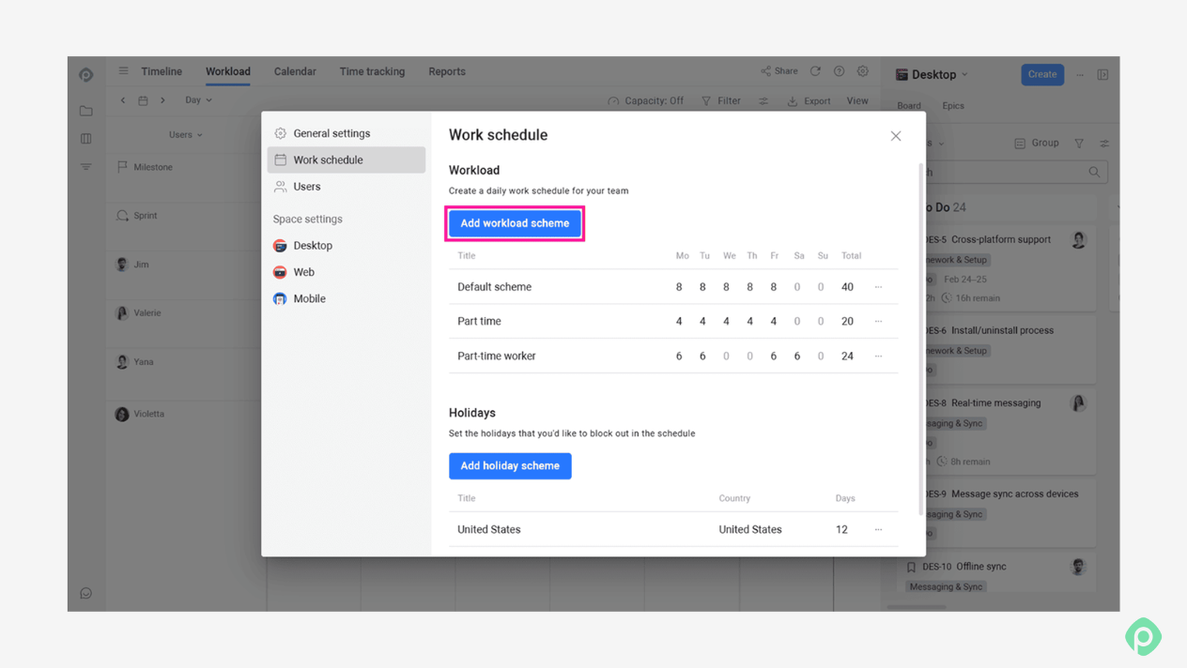Toggle the hamburger menu icon
Image resolution: width=1187 pixels, height=668 pixels.
pos(123,71)
